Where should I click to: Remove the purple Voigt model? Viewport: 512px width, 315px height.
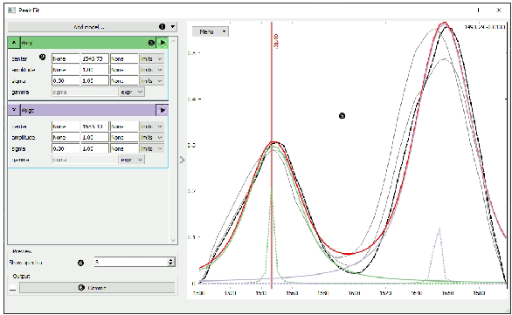pos(14,110)
